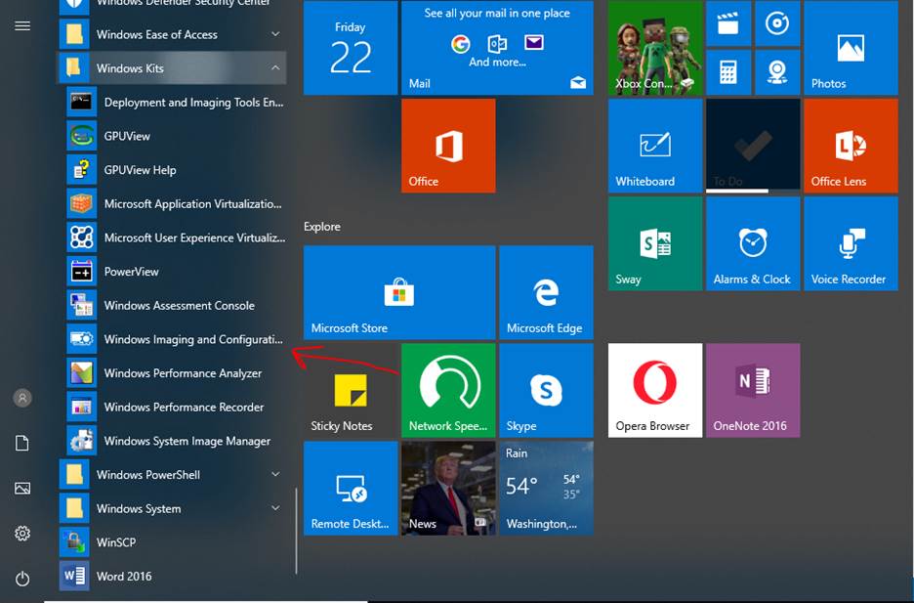Expand the Windows System folder

(172, 508)
